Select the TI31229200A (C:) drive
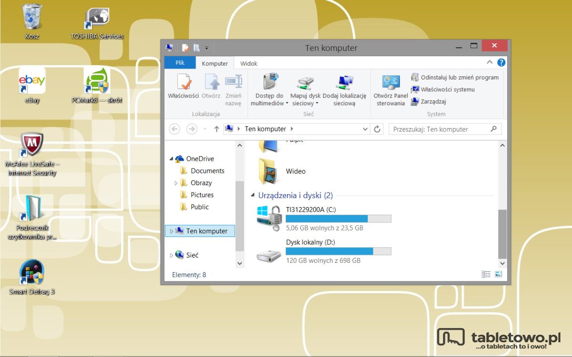This screenshot has width=572, height=357. pyautogui.click(x=324, y=218)
